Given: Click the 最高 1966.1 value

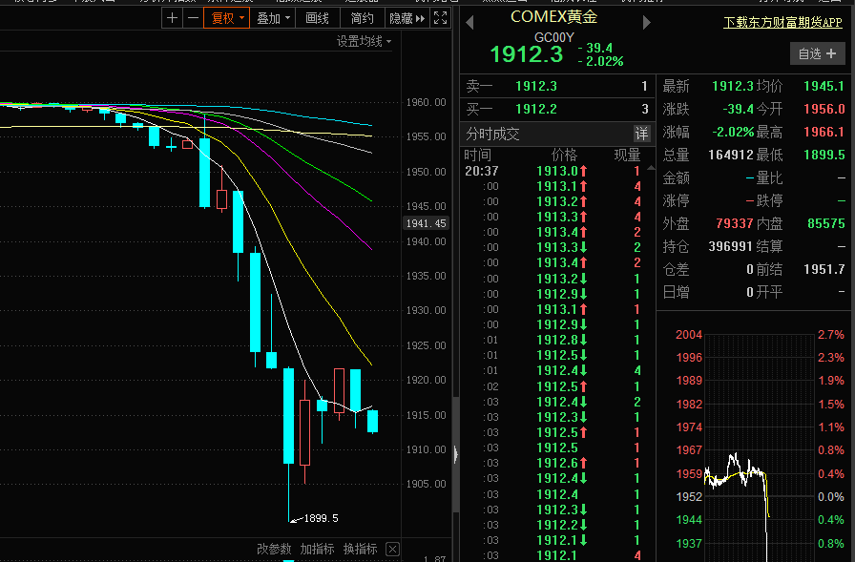Looking at the screenshot, I should [x=824, y=132].
